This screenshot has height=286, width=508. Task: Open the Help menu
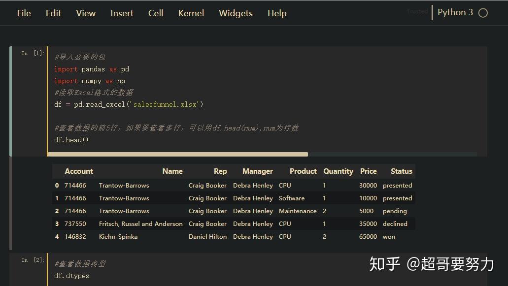click(x=276, y=13)
